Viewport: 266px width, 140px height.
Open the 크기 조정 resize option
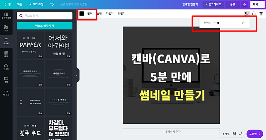(36, 4)
